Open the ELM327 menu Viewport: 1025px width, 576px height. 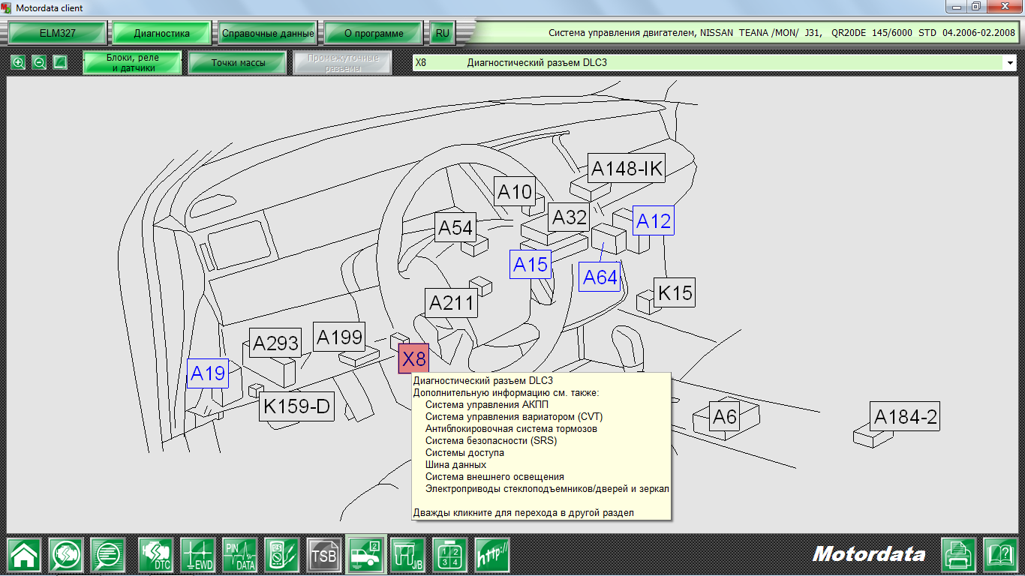click(x=57, y=33)
